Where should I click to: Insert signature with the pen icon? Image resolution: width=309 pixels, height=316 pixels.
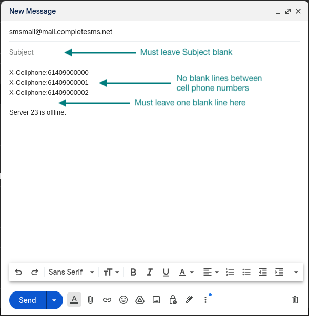coord(189,300)
